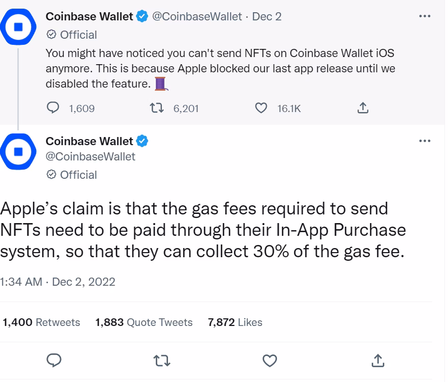
Task: View the 7,872 Likes list
Action: coord(235,322)
